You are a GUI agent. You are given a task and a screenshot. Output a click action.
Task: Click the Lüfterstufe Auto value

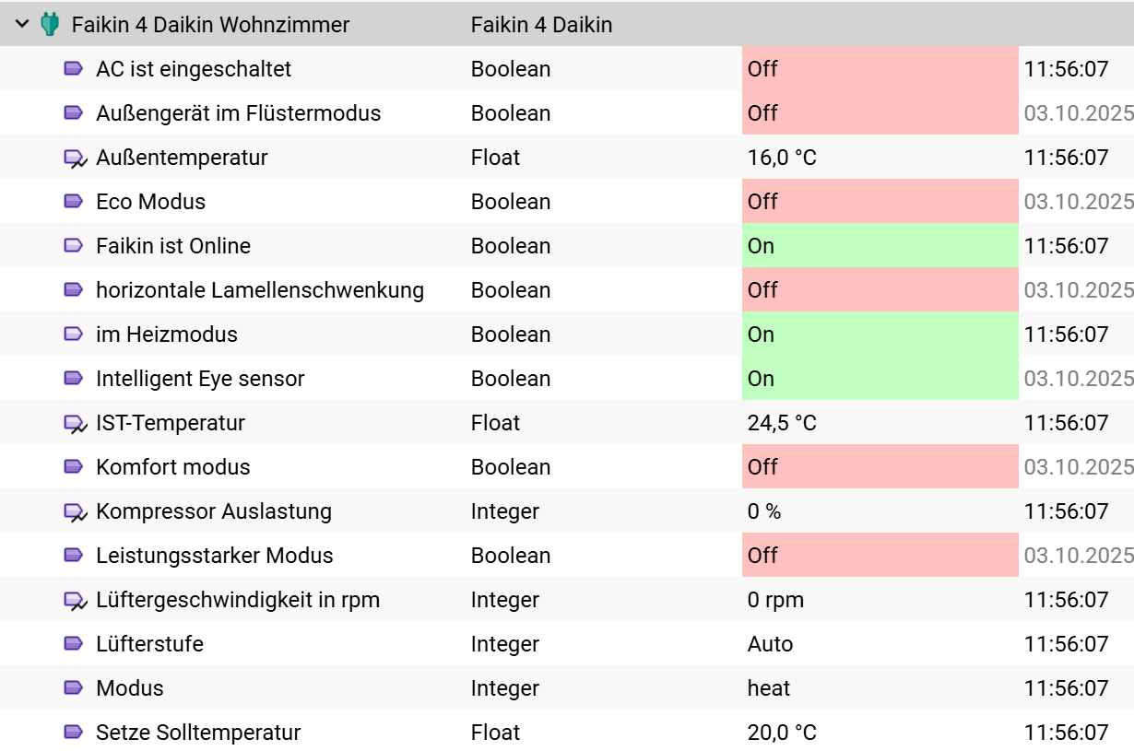pos(771,644)
